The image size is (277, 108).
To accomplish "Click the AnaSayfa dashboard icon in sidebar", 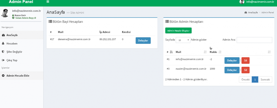I will (x=3, y=35).
